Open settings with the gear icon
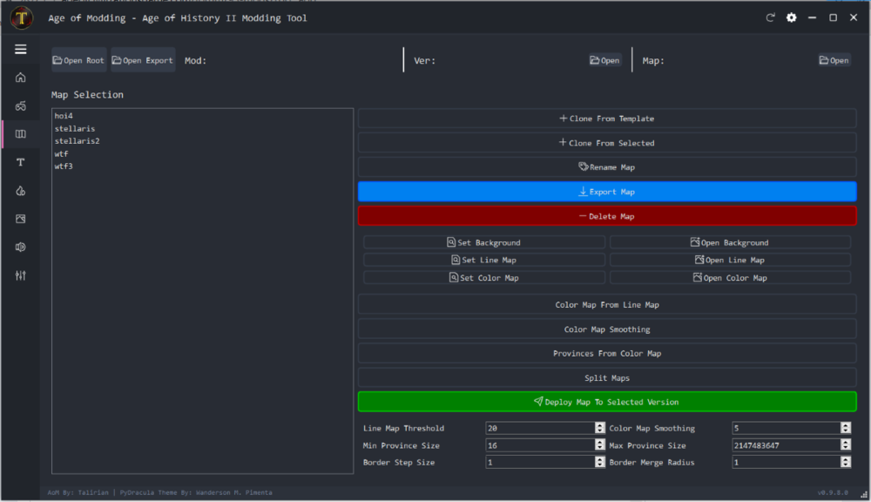Viewport: 871px width, 502px height. click(x=791, y=17)
